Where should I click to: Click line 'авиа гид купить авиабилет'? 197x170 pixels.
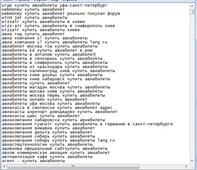click(x=33, y=34)
